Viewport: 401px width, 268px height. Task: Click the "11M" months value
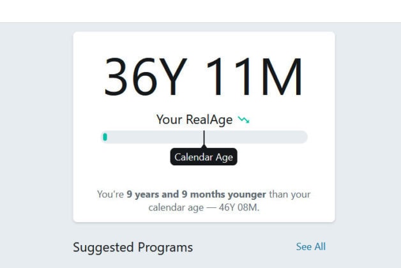[x=253, y=78]
